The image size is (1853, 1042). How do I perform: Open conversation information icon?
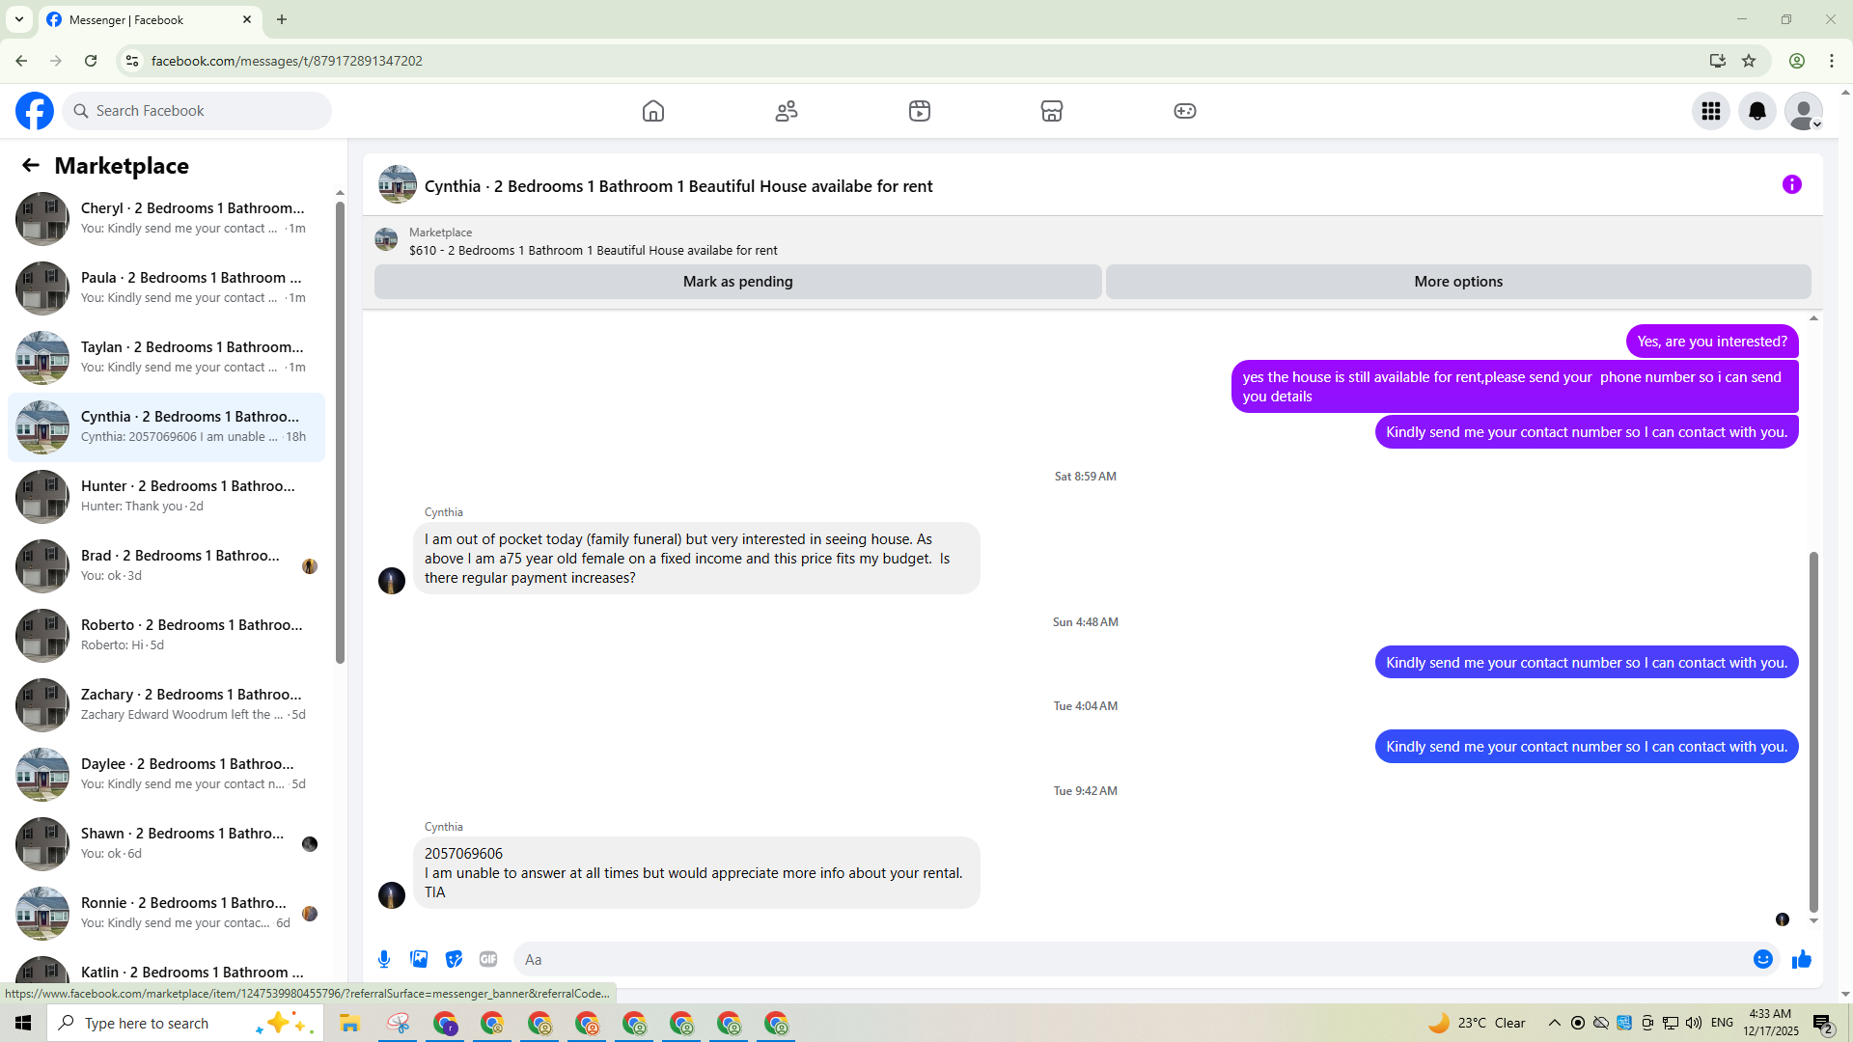[x=1791, y=184]
